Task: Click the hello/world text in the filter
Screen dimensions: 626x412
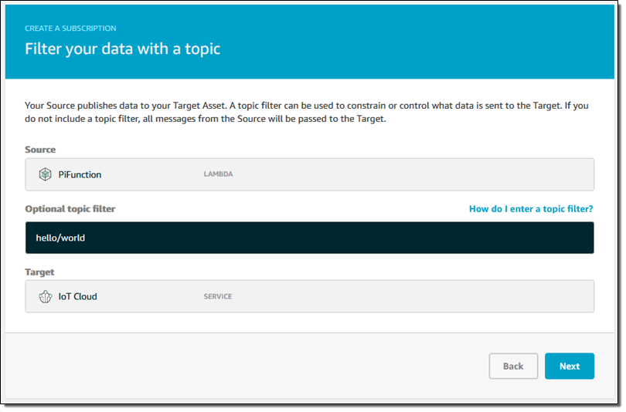Action: point(60,238)
